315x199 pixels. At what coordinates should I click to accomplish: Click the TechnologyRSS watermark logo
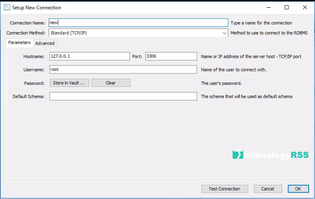[273, 155]
